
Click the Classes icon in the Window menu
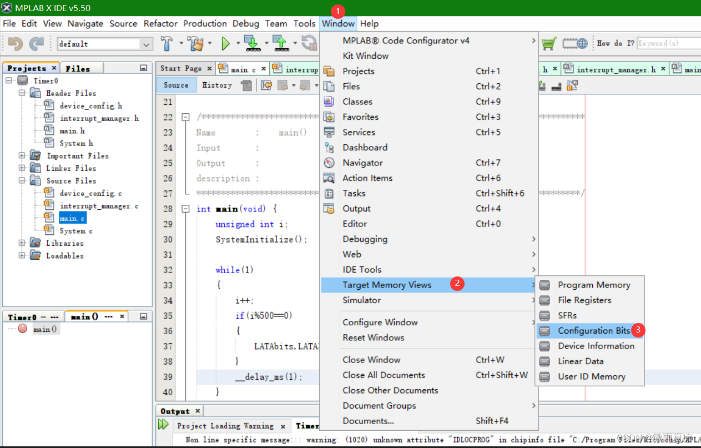[329, 102]
